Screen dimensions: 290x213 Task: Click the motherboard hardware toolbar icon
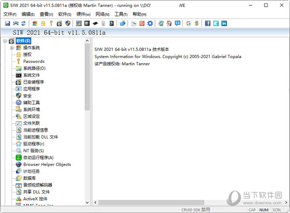tap(79, 23)
